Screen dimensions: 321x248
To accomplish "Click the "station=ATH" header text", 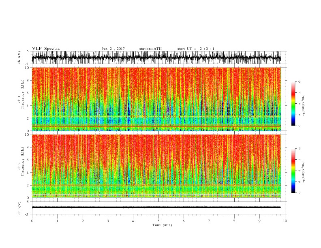I will coord(150,49).
